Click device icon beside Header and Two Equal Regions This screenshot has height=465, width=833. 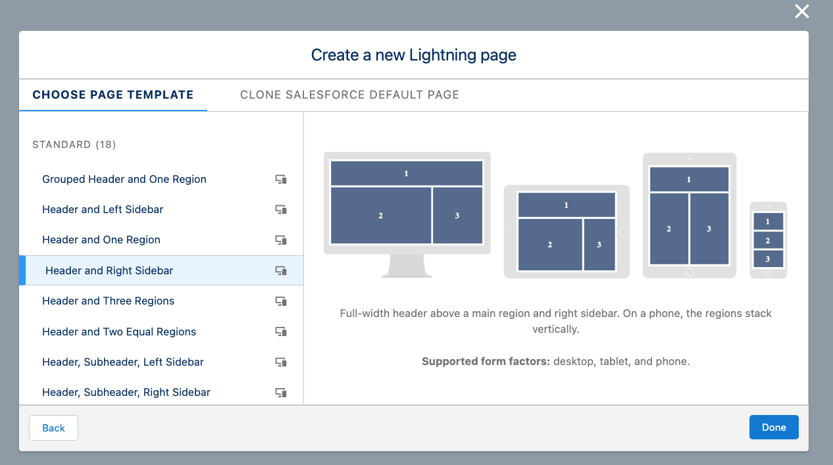(281, 331)
